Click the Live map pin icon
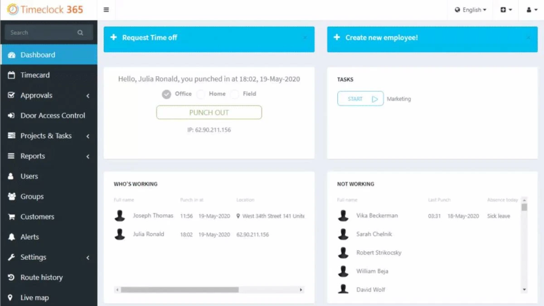The width and height of the screenshot is (544, 306). 11,298
